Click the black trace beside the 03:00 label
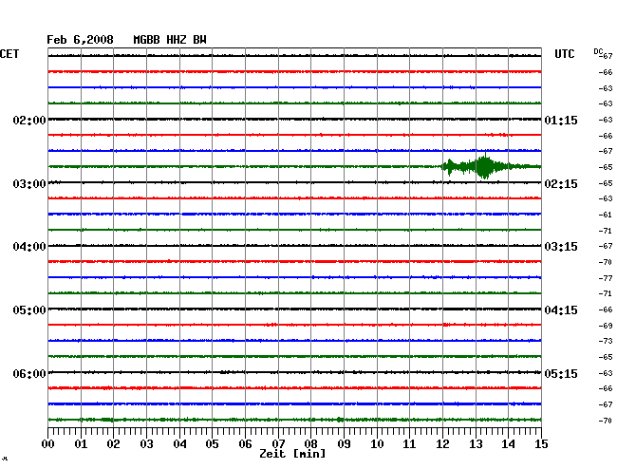Viewport: 617px width, 469px height. (x=294, y=182)
